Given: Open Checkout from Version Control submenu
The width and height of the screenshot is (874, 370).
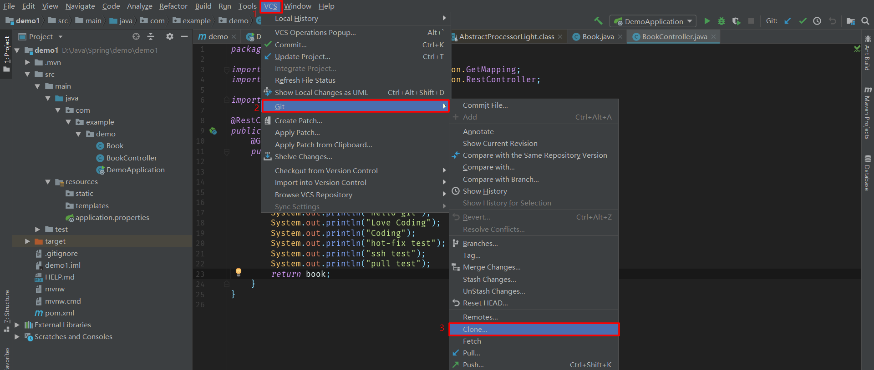Looking at the screenshot, I should [x=356, y=170].
